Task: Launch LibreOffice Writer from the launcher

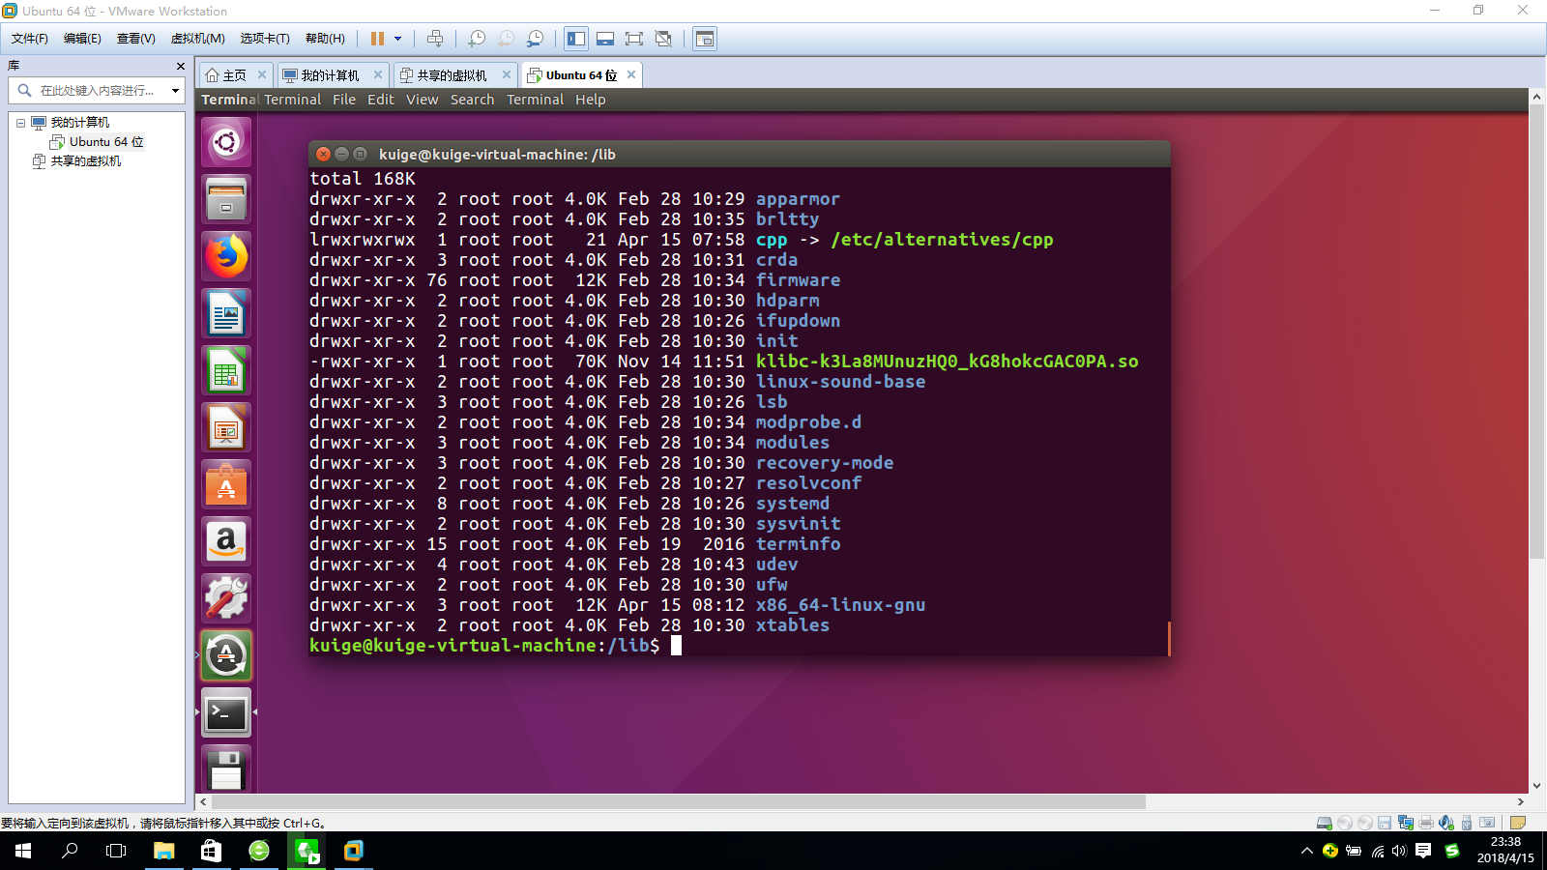Action: click(x=226, y=313)
